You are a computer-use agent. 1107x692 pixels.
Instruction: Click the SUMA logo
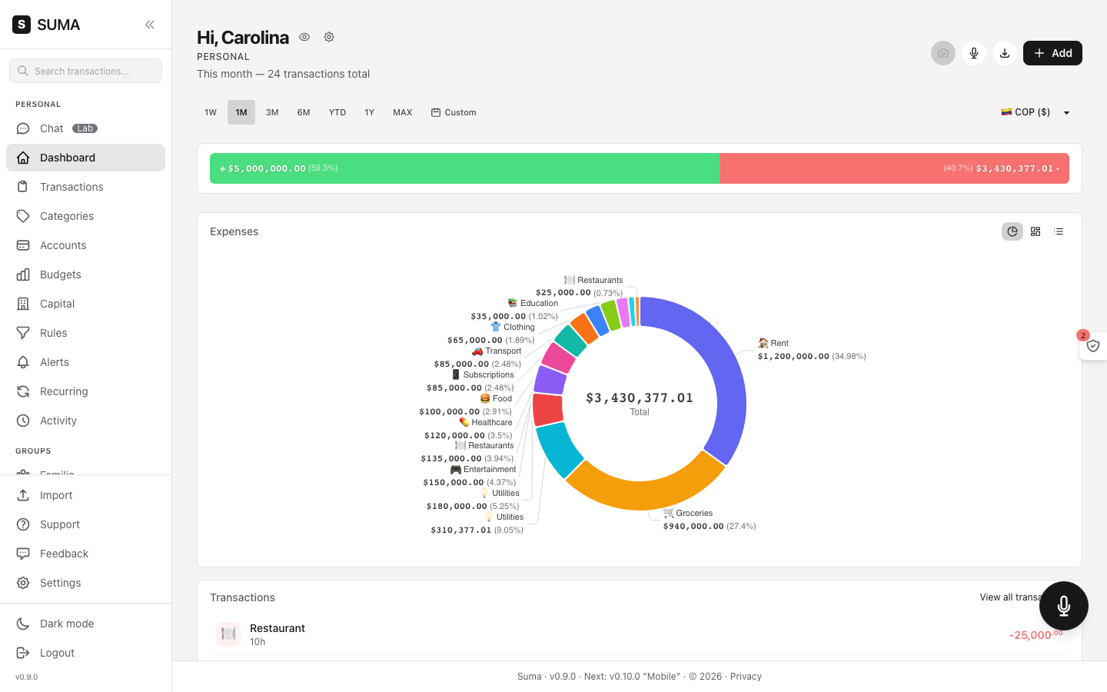(46, 25)
